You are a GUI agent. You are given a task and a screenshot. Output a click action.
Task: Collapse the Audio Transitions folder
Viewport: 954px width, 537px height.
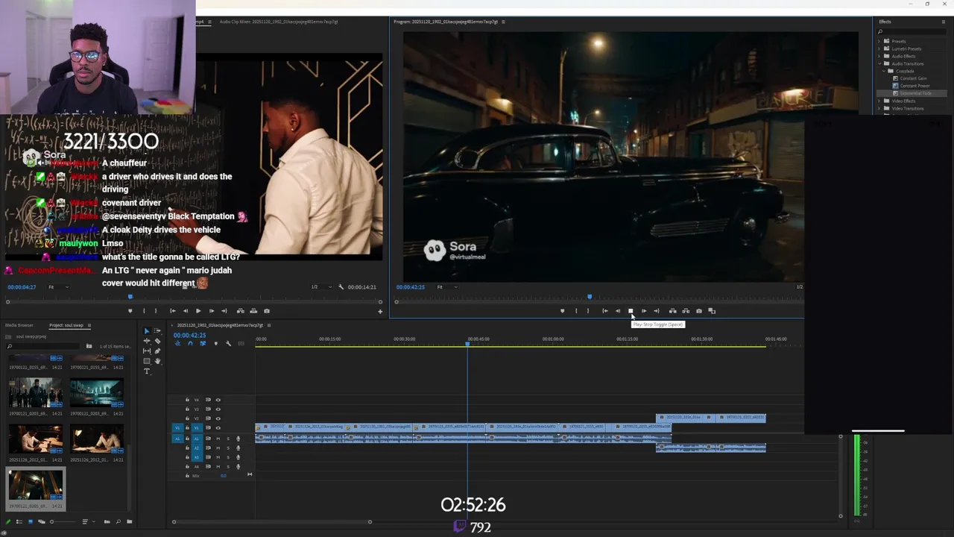879,64
